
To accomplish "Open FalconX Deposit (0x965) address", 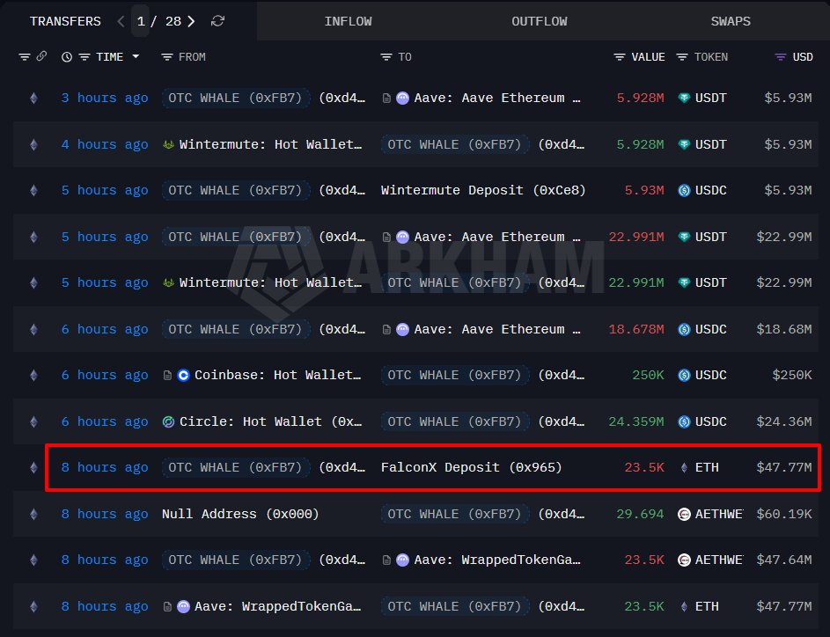I will (x=471, y=467).
